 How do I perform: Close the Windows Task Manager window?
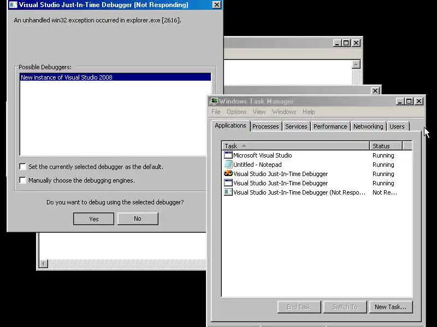[x=419, y=101]
